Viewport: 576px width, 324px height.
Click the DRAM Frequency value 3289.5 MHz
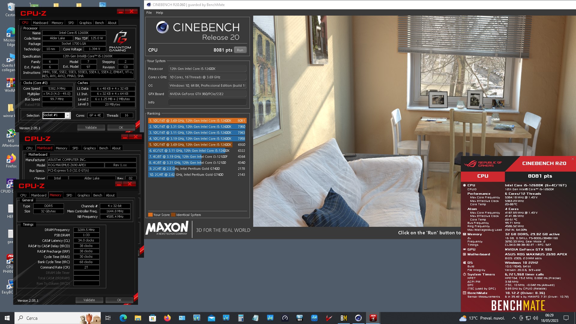click(86, 230)
